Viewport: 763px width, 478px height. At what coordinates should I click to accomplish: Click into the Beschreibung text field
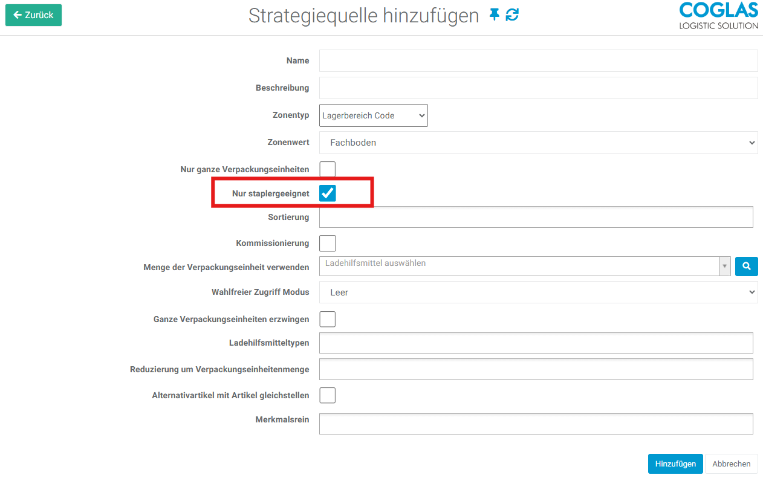538,88
